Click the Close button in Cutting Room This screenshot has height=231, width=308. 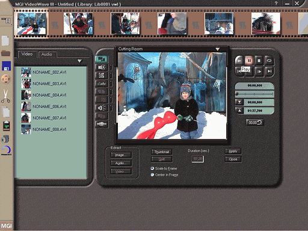[233, 159]
